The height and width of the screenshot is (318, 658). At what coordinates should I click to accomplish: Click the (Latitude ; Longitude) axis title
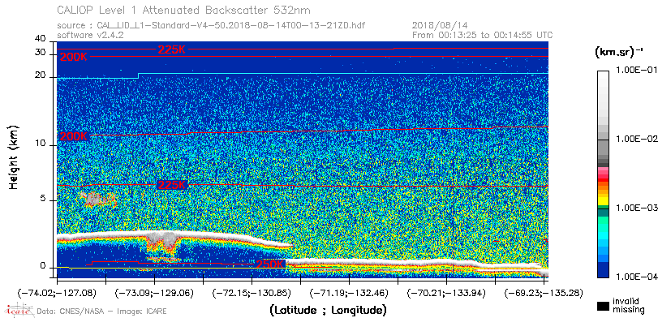click(328, 311)
